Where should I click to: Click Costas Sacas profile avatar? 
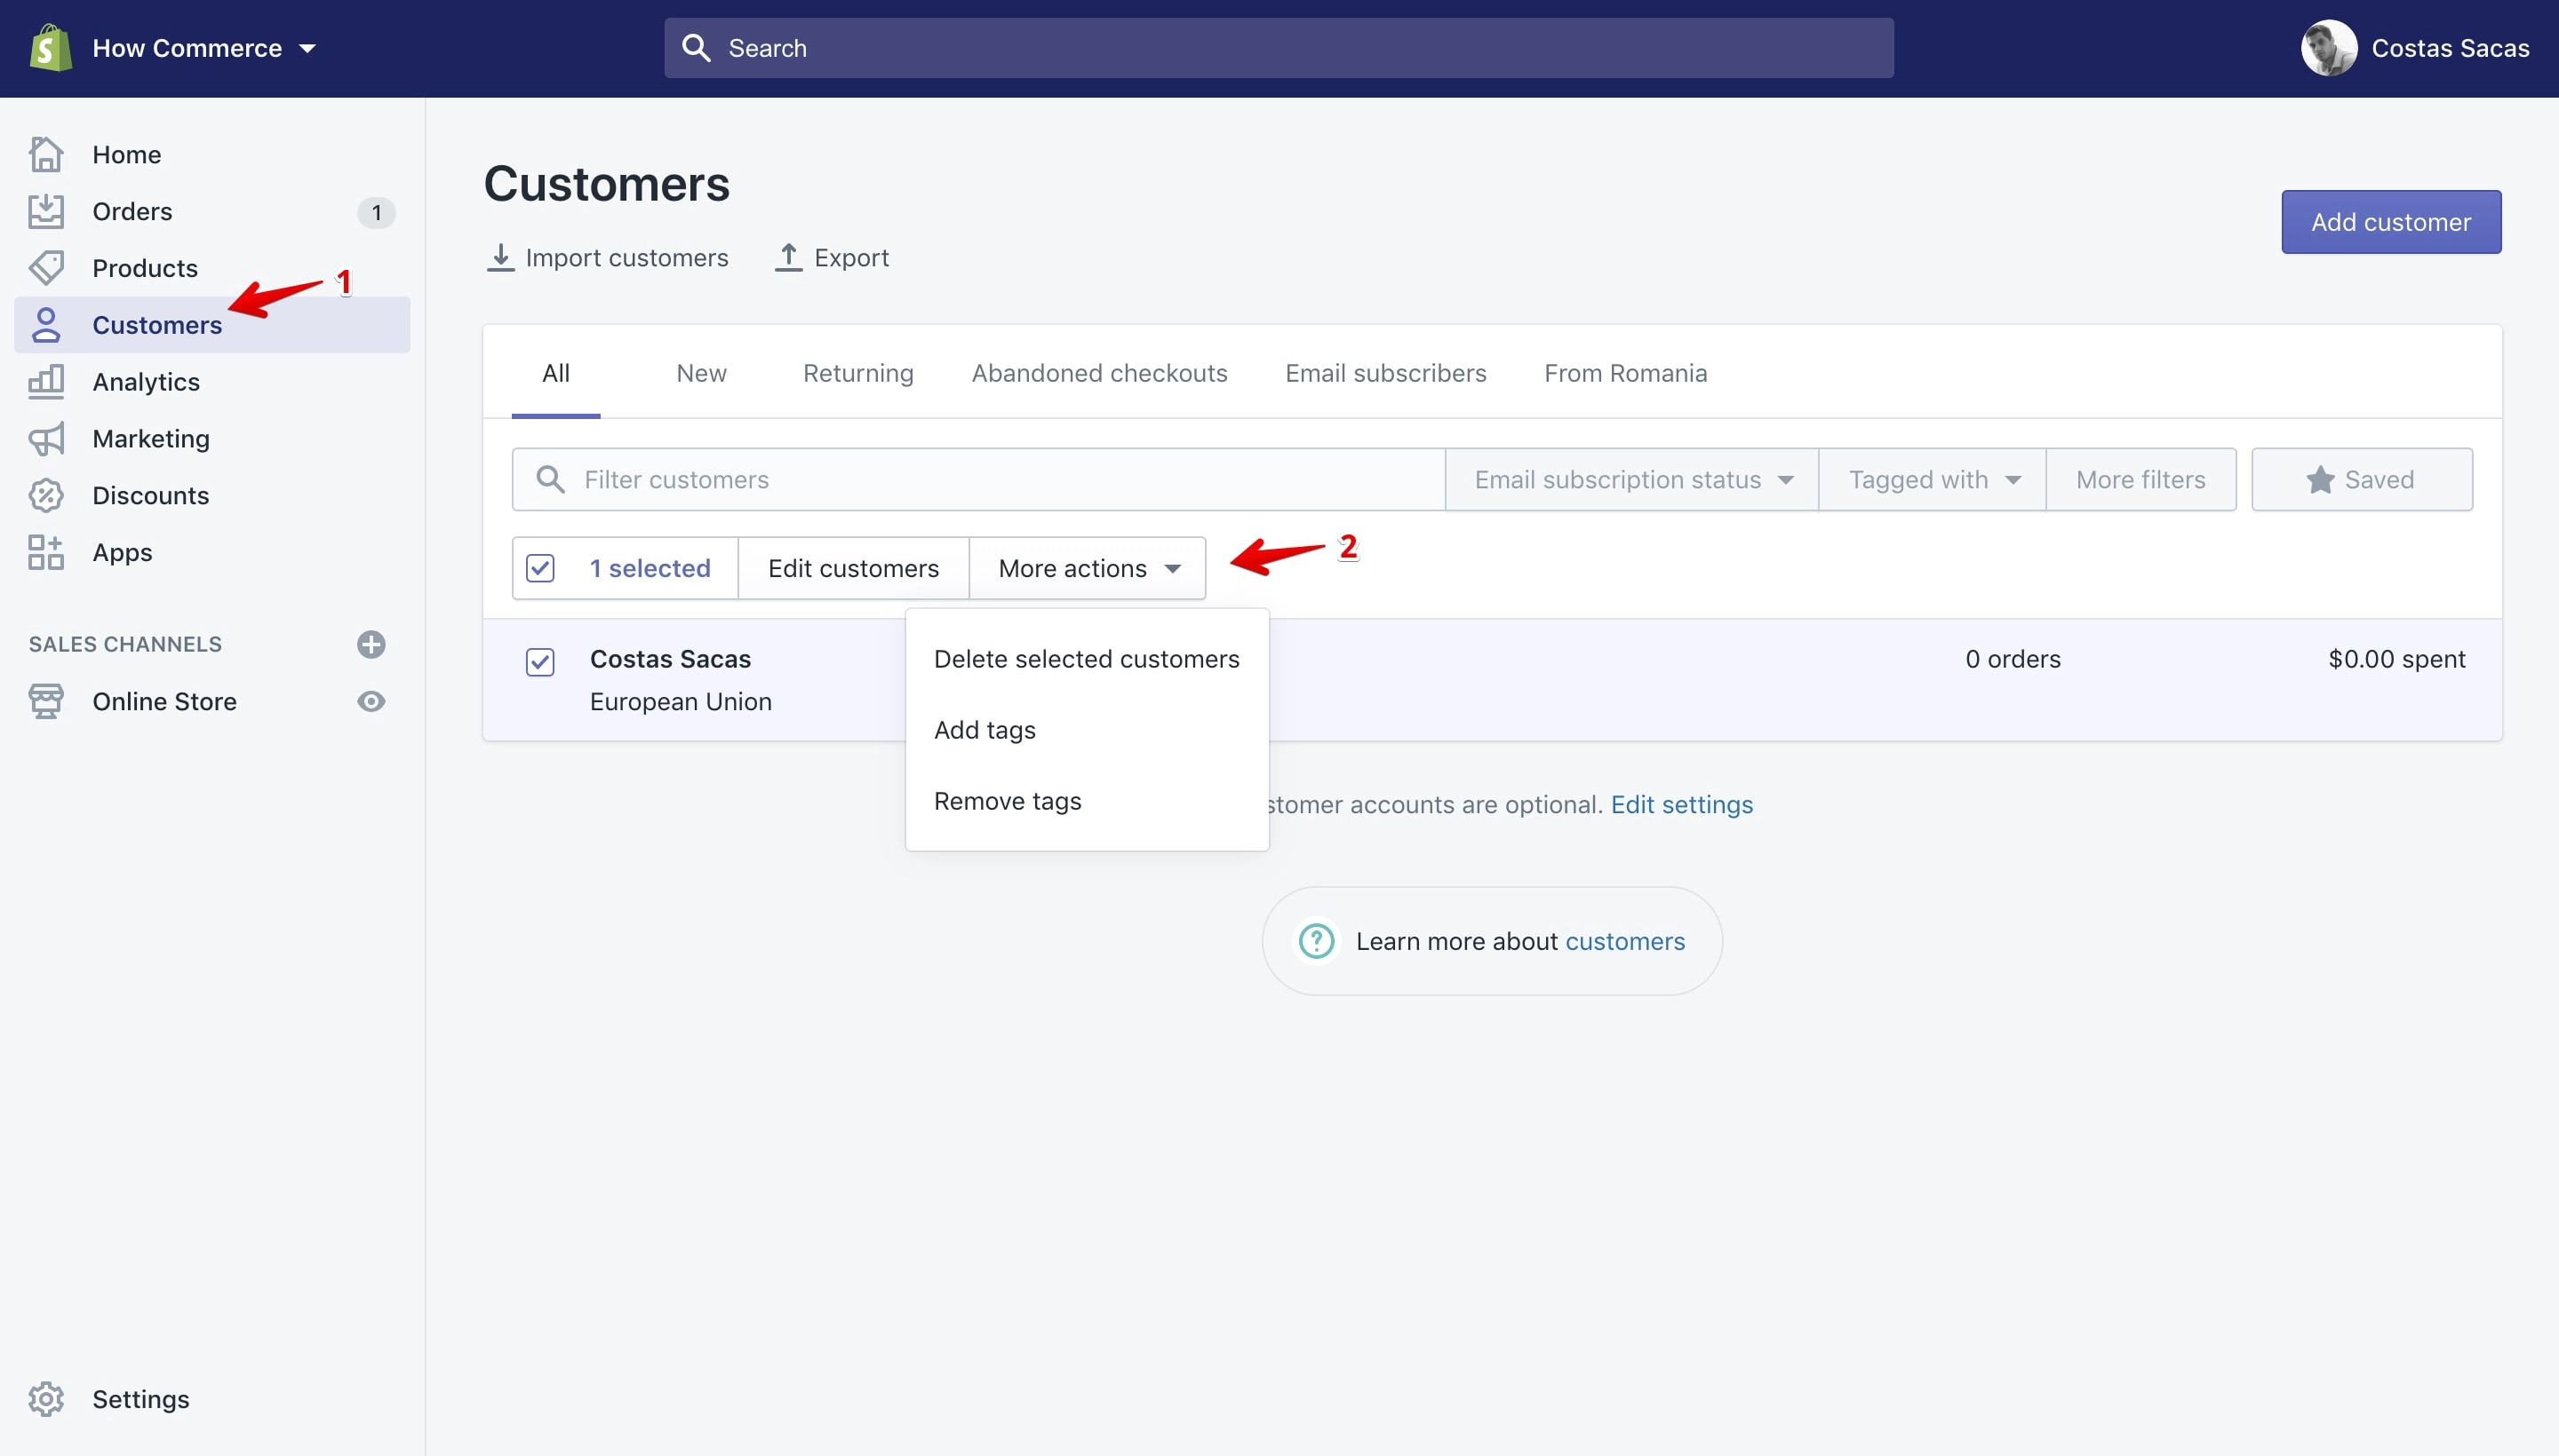click(2330, 48)
